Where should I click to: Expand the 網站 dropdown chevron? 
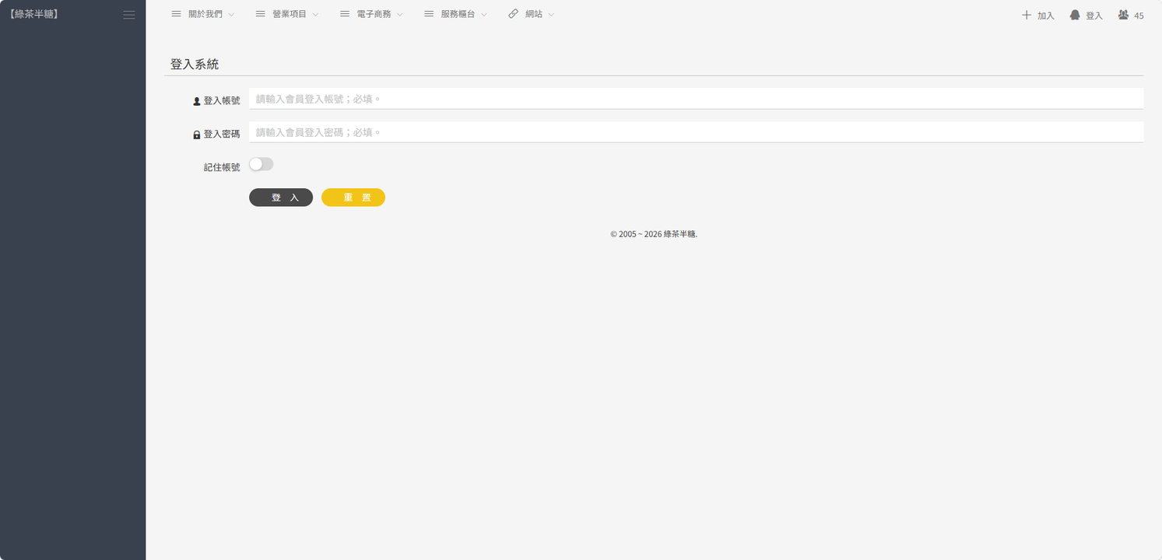551,15
